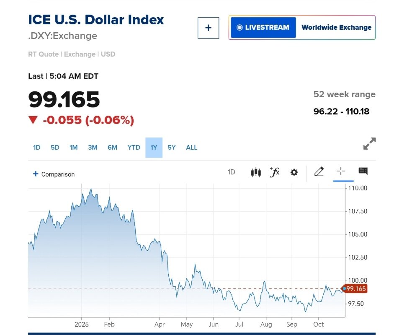This screenshot has width=412, height=335.
Task: Open chart settings gear
Action: [x=294, y=172]
